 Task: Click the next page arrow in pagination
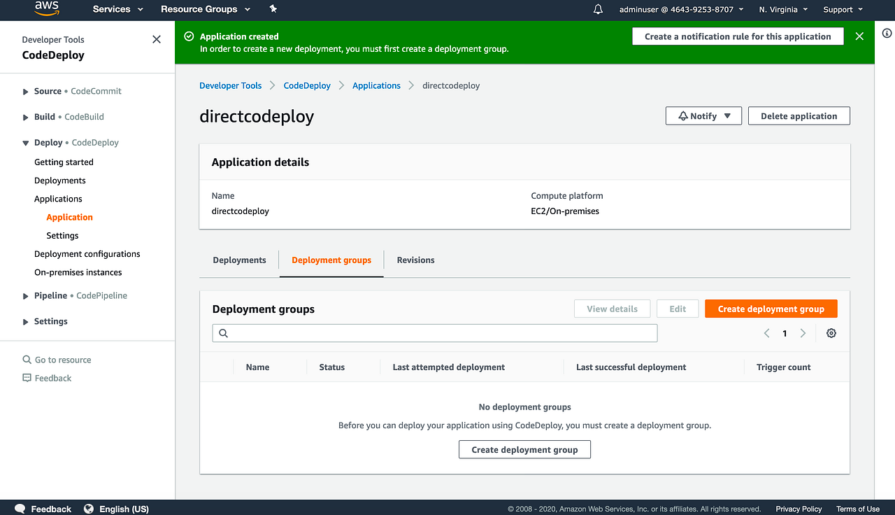(803, 333)
